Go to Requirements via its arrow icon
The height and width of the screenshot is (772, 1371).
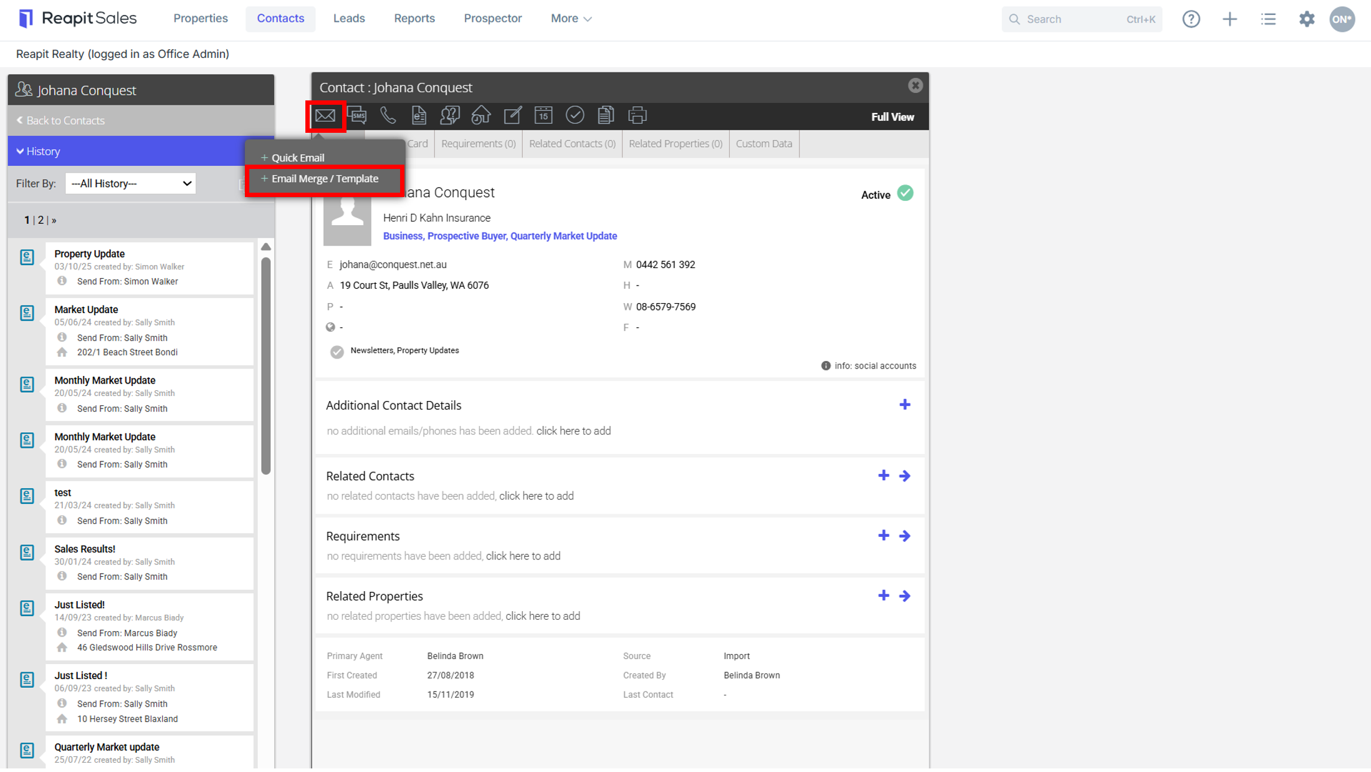tap(905, 536)
